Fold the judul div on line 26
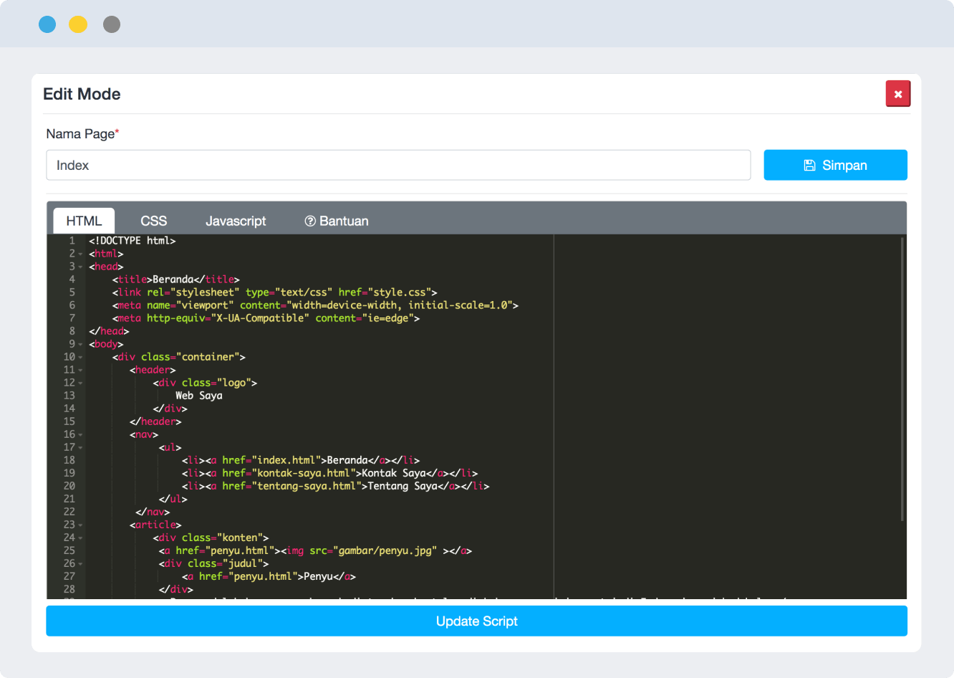Viewport: 954px width, 678px height. (x=80, y=563)
